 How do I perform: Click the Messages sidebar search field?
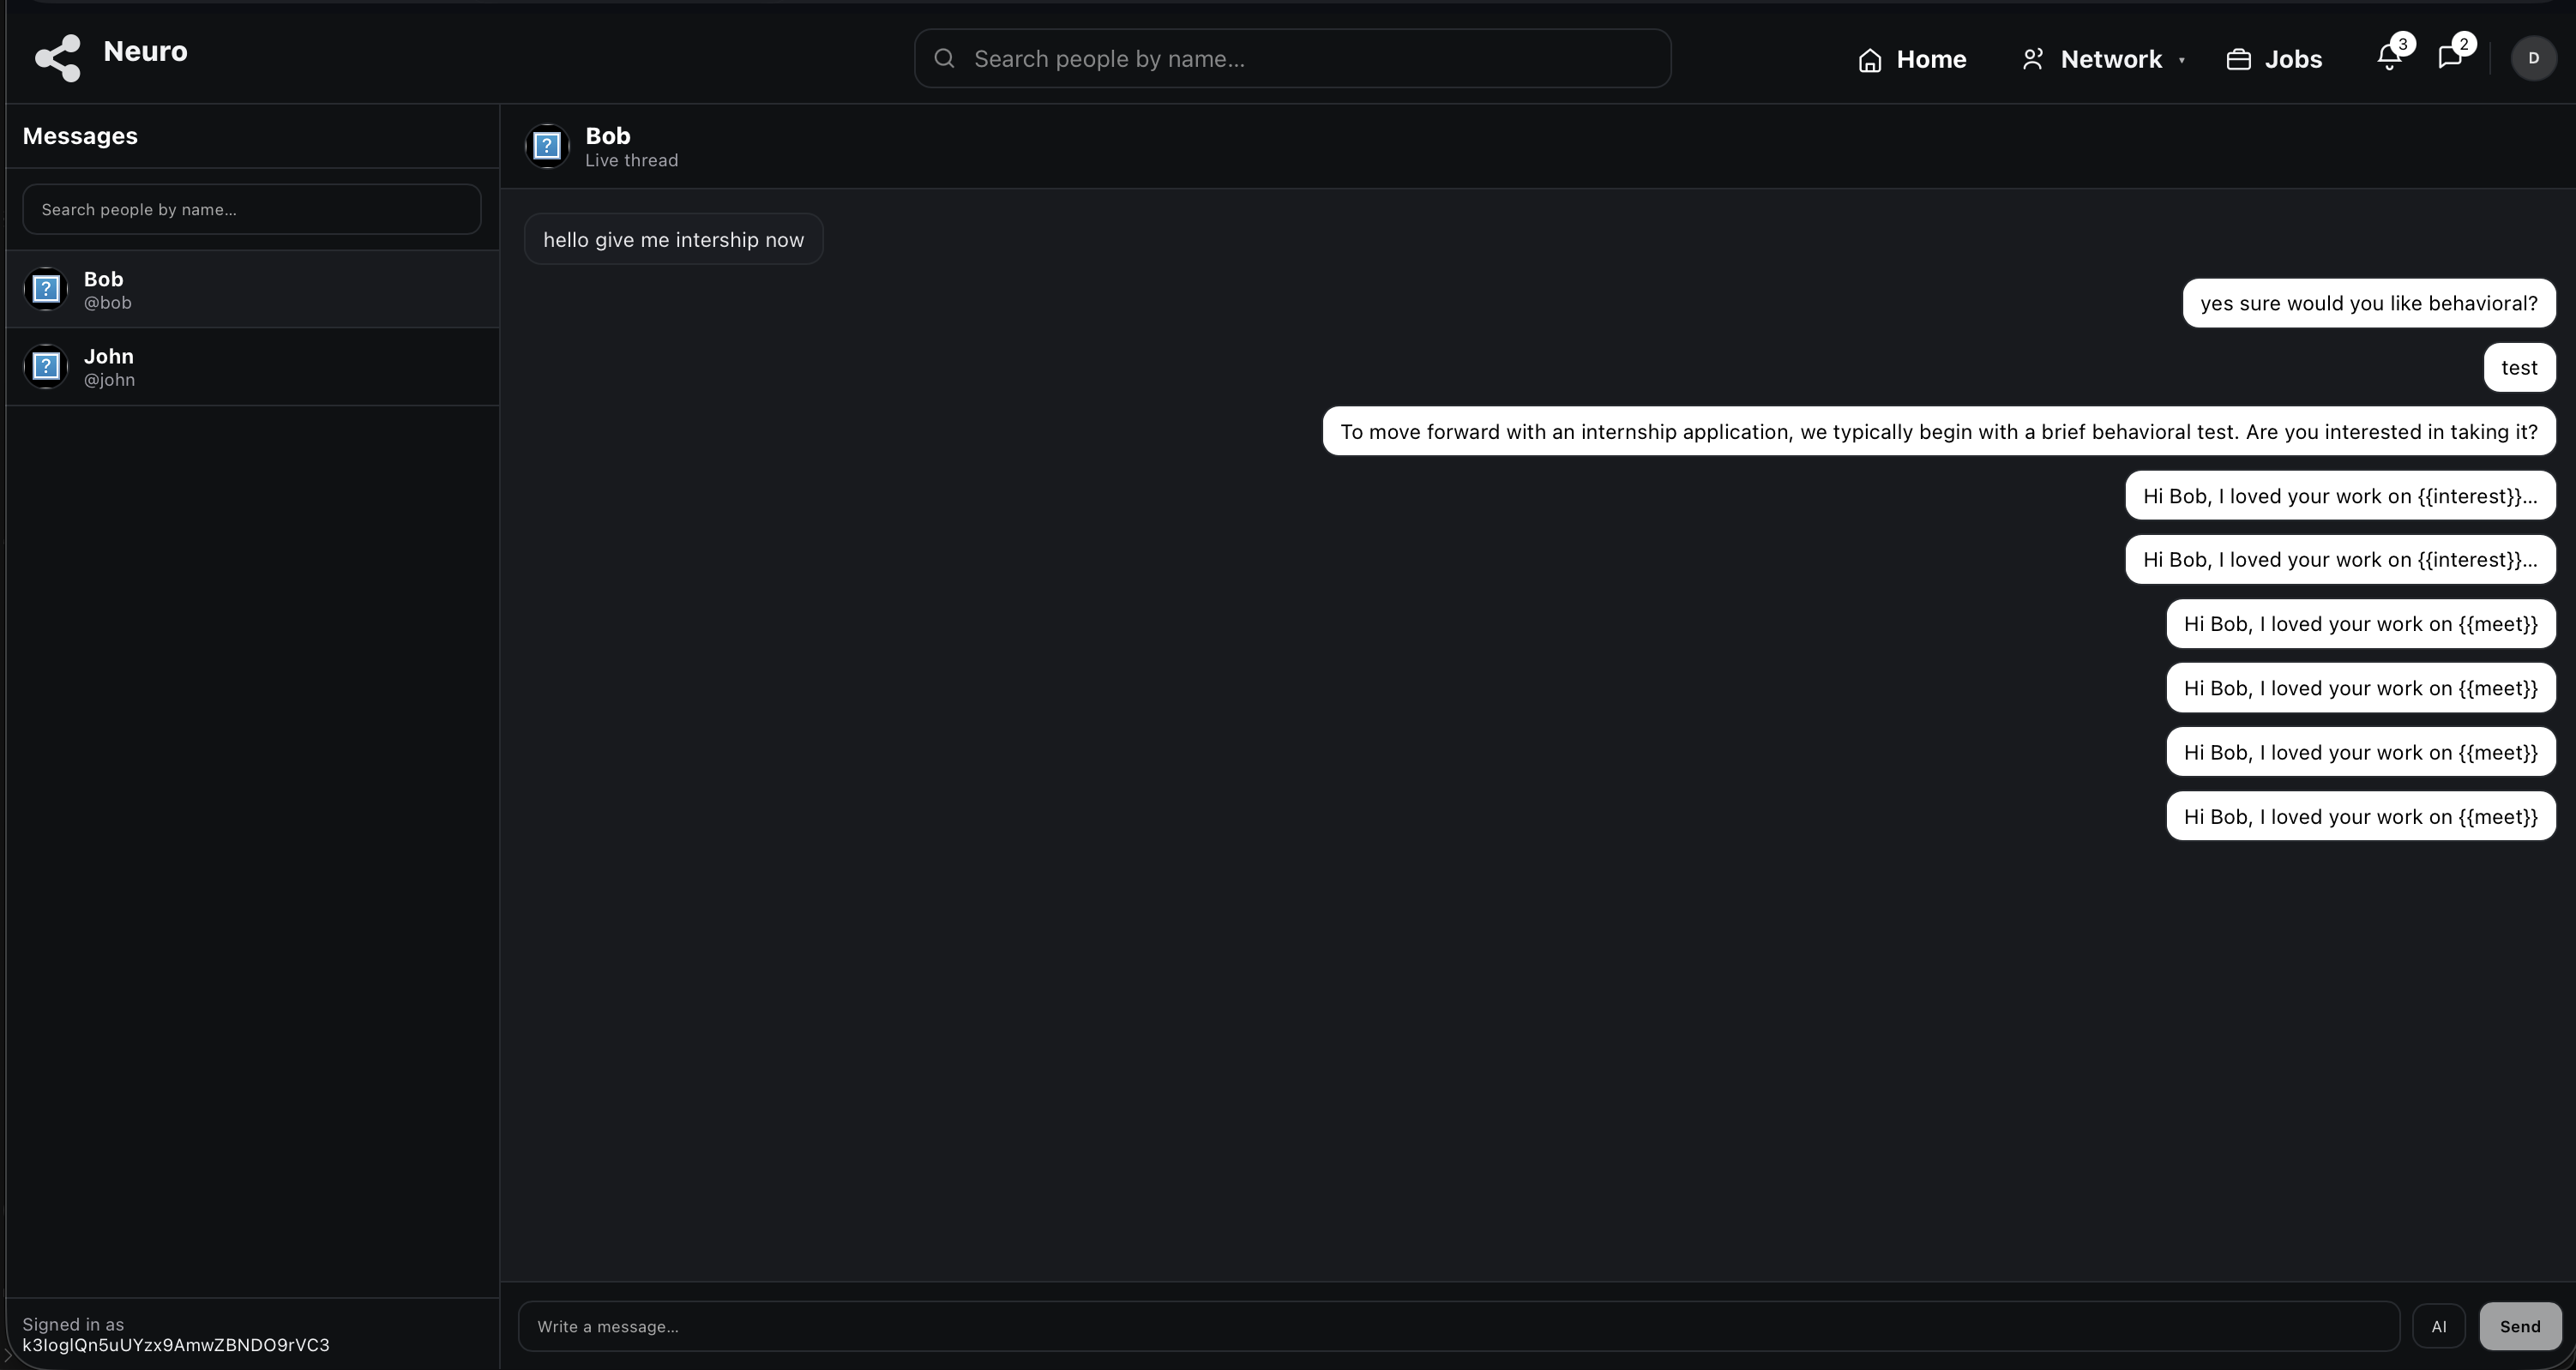point(252,209)
